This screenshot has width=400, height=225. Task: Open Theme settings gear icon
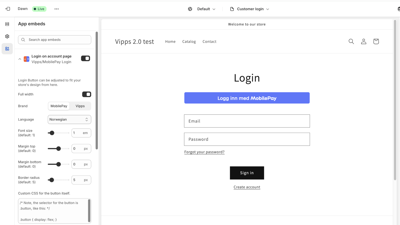(7, 36)
